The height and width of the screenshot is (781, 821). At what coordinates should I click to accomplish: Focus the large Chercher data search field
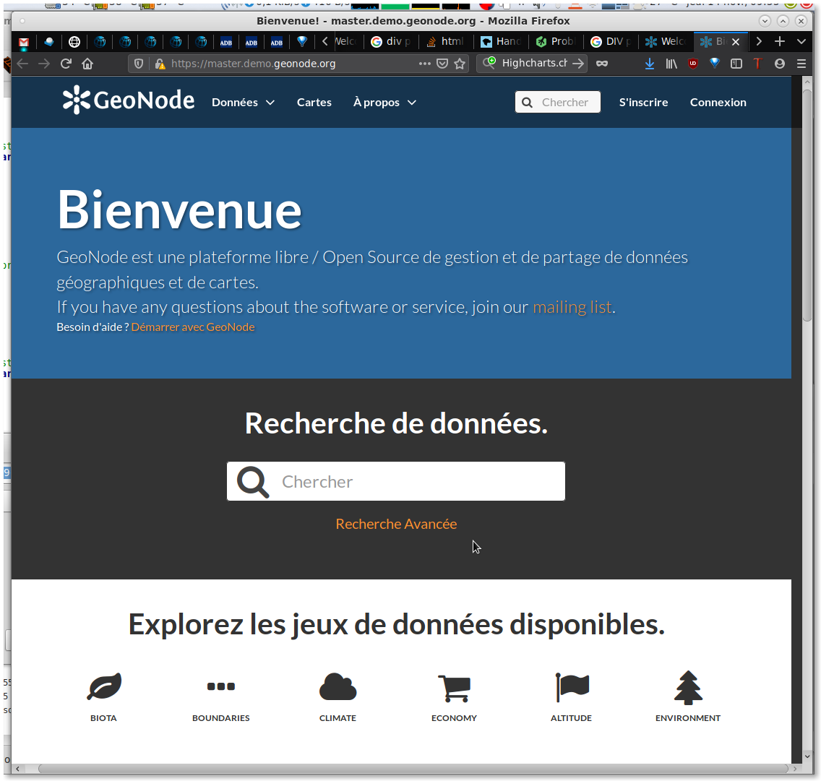pos(396,481)
